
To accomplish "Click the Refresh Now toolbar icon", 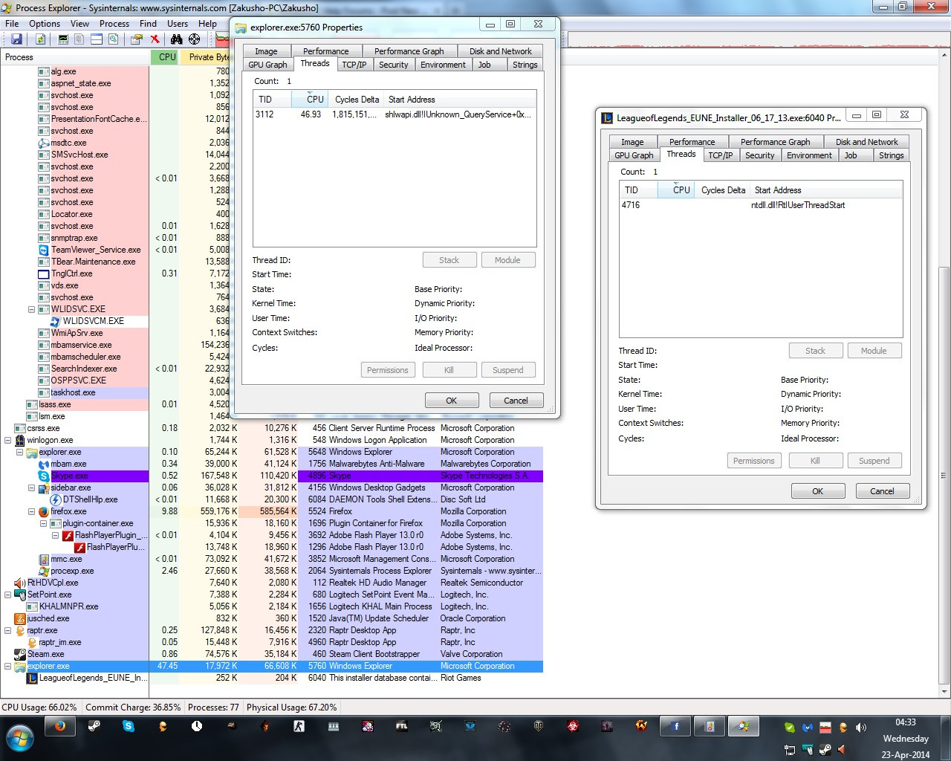I will [x=40, y=39].
